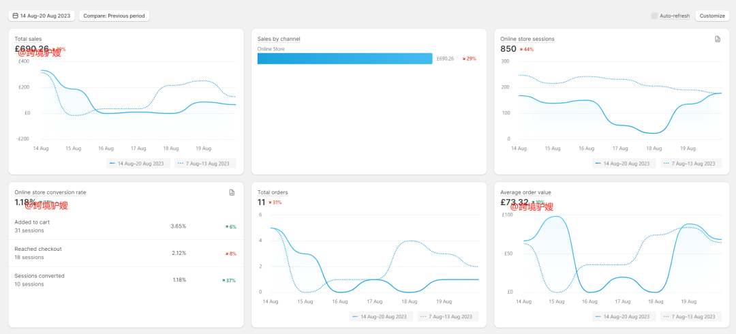Open report icon on Online store sessions card
Viewport: 736px width, 334px height.
718,40
